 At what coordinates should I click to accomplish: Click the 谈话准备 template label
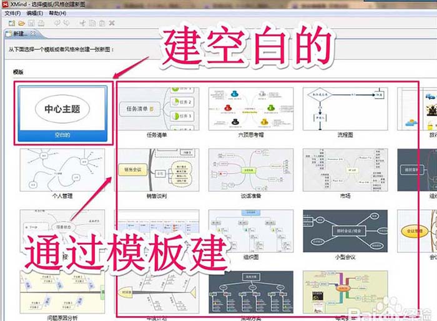[x=251, y=196]
